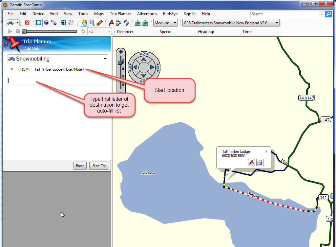
Task: Open the Sign In menu
Action: pyautogui.click(x=189, y=14)
